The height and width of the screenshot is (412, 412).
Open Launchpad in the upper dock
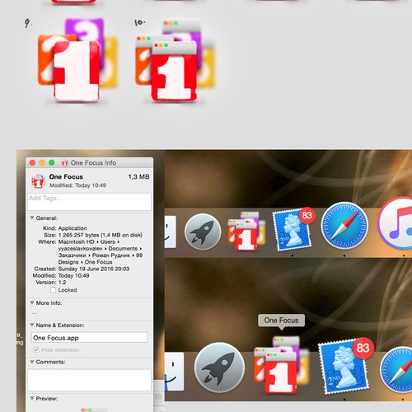(x=203, y=232)
